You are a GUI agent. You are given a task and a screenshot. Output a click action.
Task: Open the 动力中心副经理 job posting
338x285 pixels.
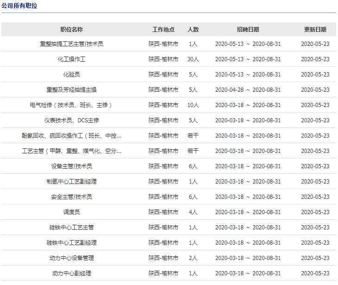tap(71, 273)
